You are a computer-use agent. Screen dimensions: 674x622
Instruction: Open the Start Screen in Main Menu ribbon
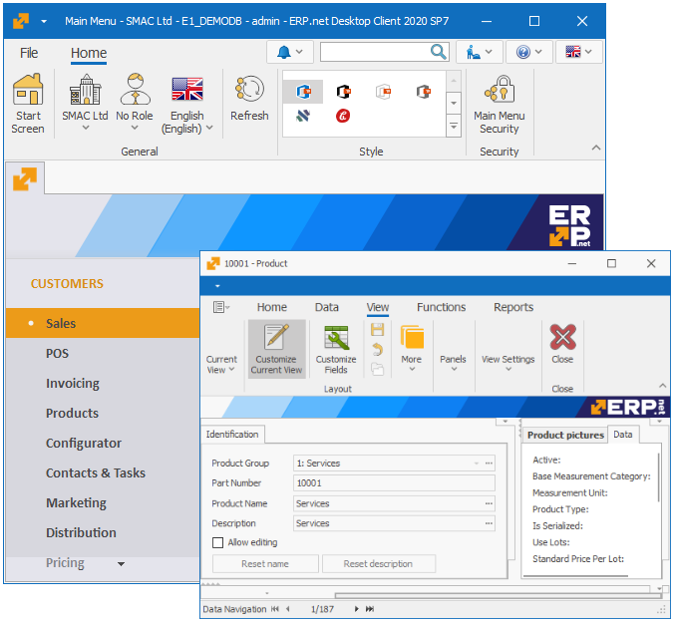[28, 104]
